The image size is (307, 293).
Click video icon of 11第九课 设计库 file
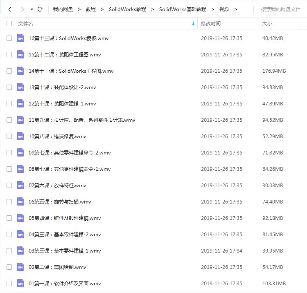(20, 120)
